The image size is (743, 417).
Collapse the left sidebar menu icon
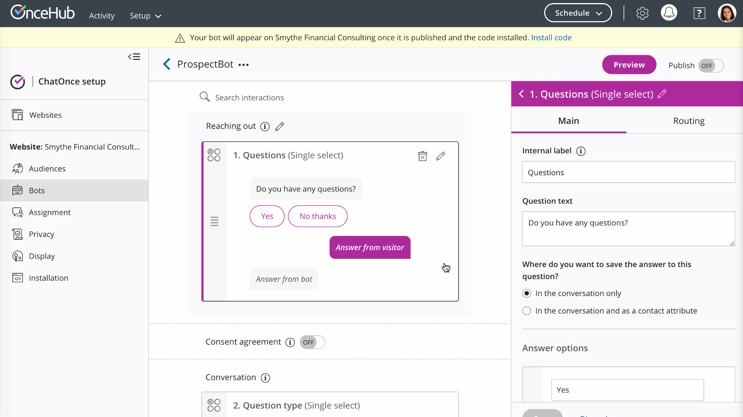coord(134,57)
